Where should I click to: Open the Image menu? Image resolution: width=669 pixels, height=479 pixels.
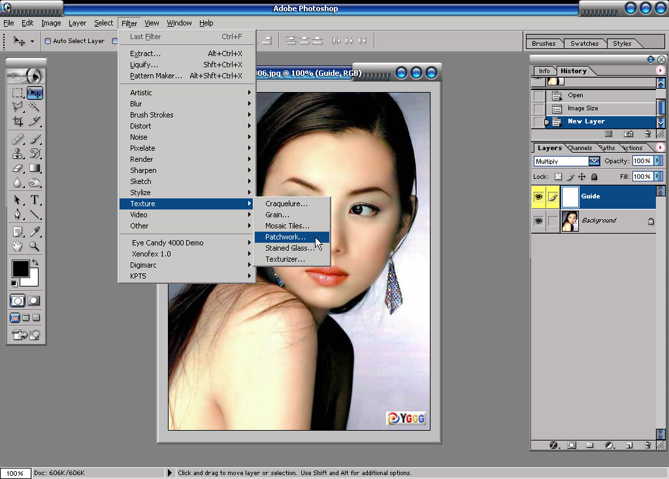coord(51,23)
